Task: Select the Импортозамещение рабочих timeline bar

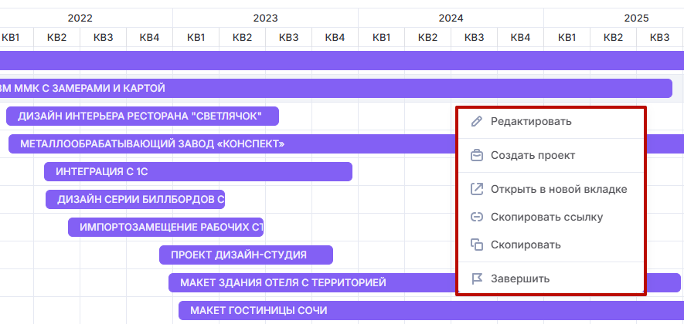Action: click(x=166, y=227)
